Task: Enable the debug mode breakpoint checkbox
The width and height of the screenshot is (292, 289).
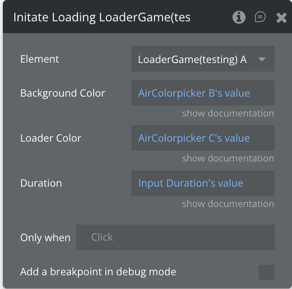Action: pos(266,272)
